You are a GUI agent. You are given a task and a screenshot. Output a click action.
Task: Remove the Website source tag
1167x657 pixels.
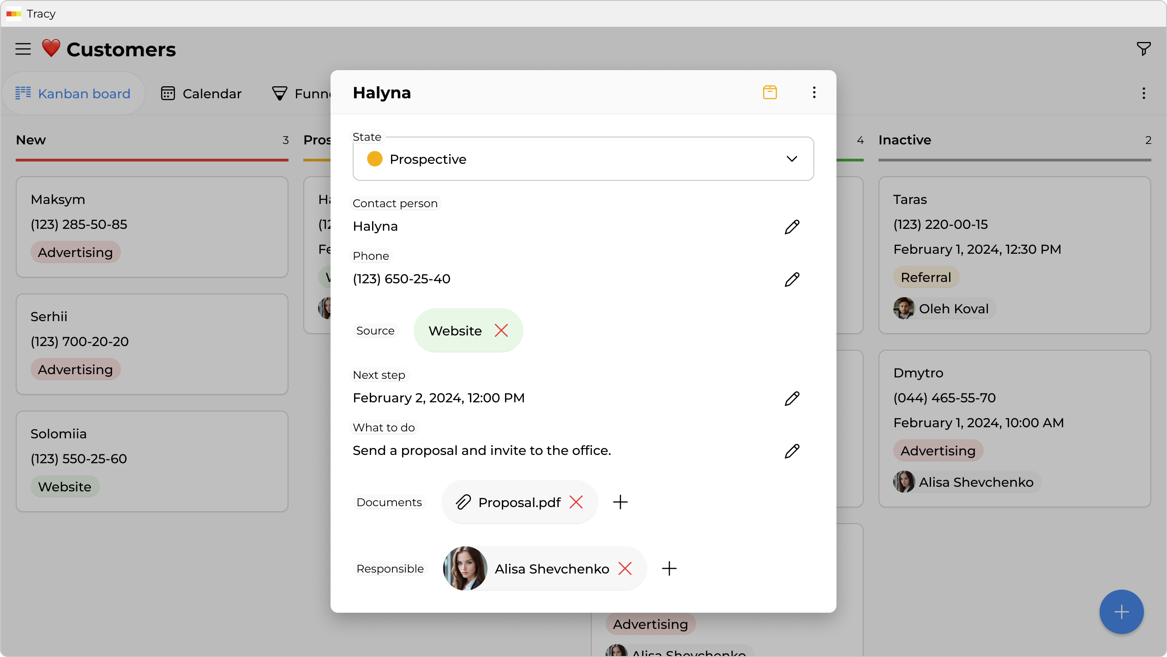coord(502,330)
